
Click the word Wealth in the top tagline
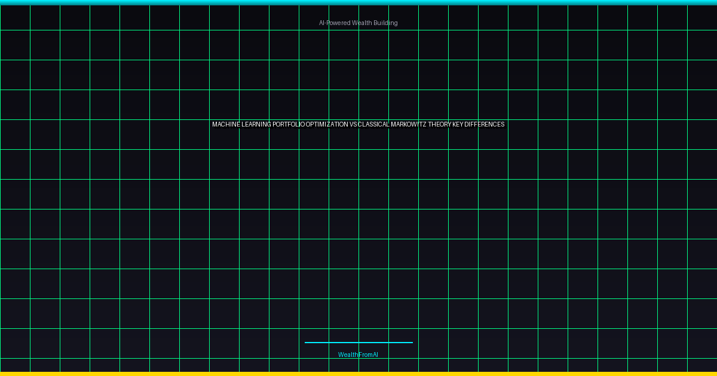click(362, 23)
